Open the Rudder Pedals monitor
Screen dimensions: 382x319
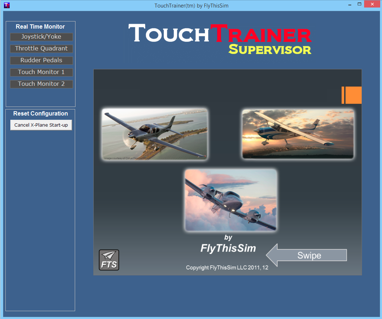tap(41, 60)
